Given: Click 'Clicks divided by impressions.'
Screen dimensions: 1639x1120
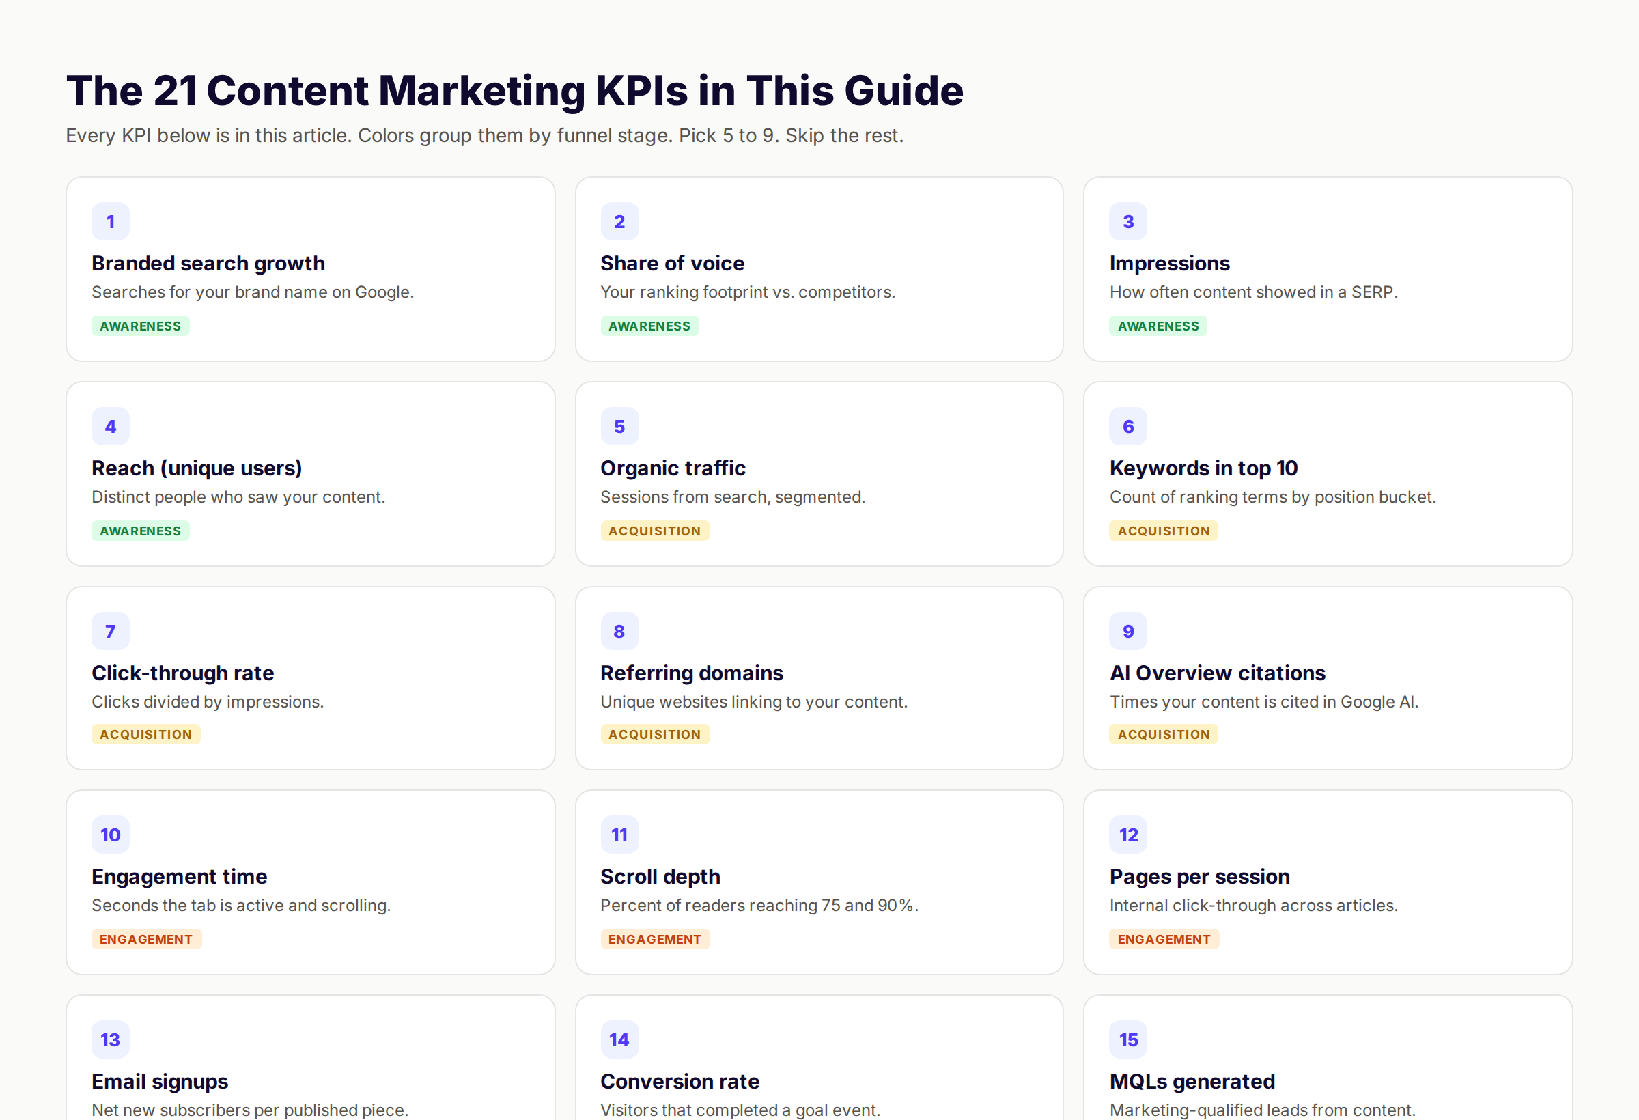Looking at the screenshot, I should (208, 702).
